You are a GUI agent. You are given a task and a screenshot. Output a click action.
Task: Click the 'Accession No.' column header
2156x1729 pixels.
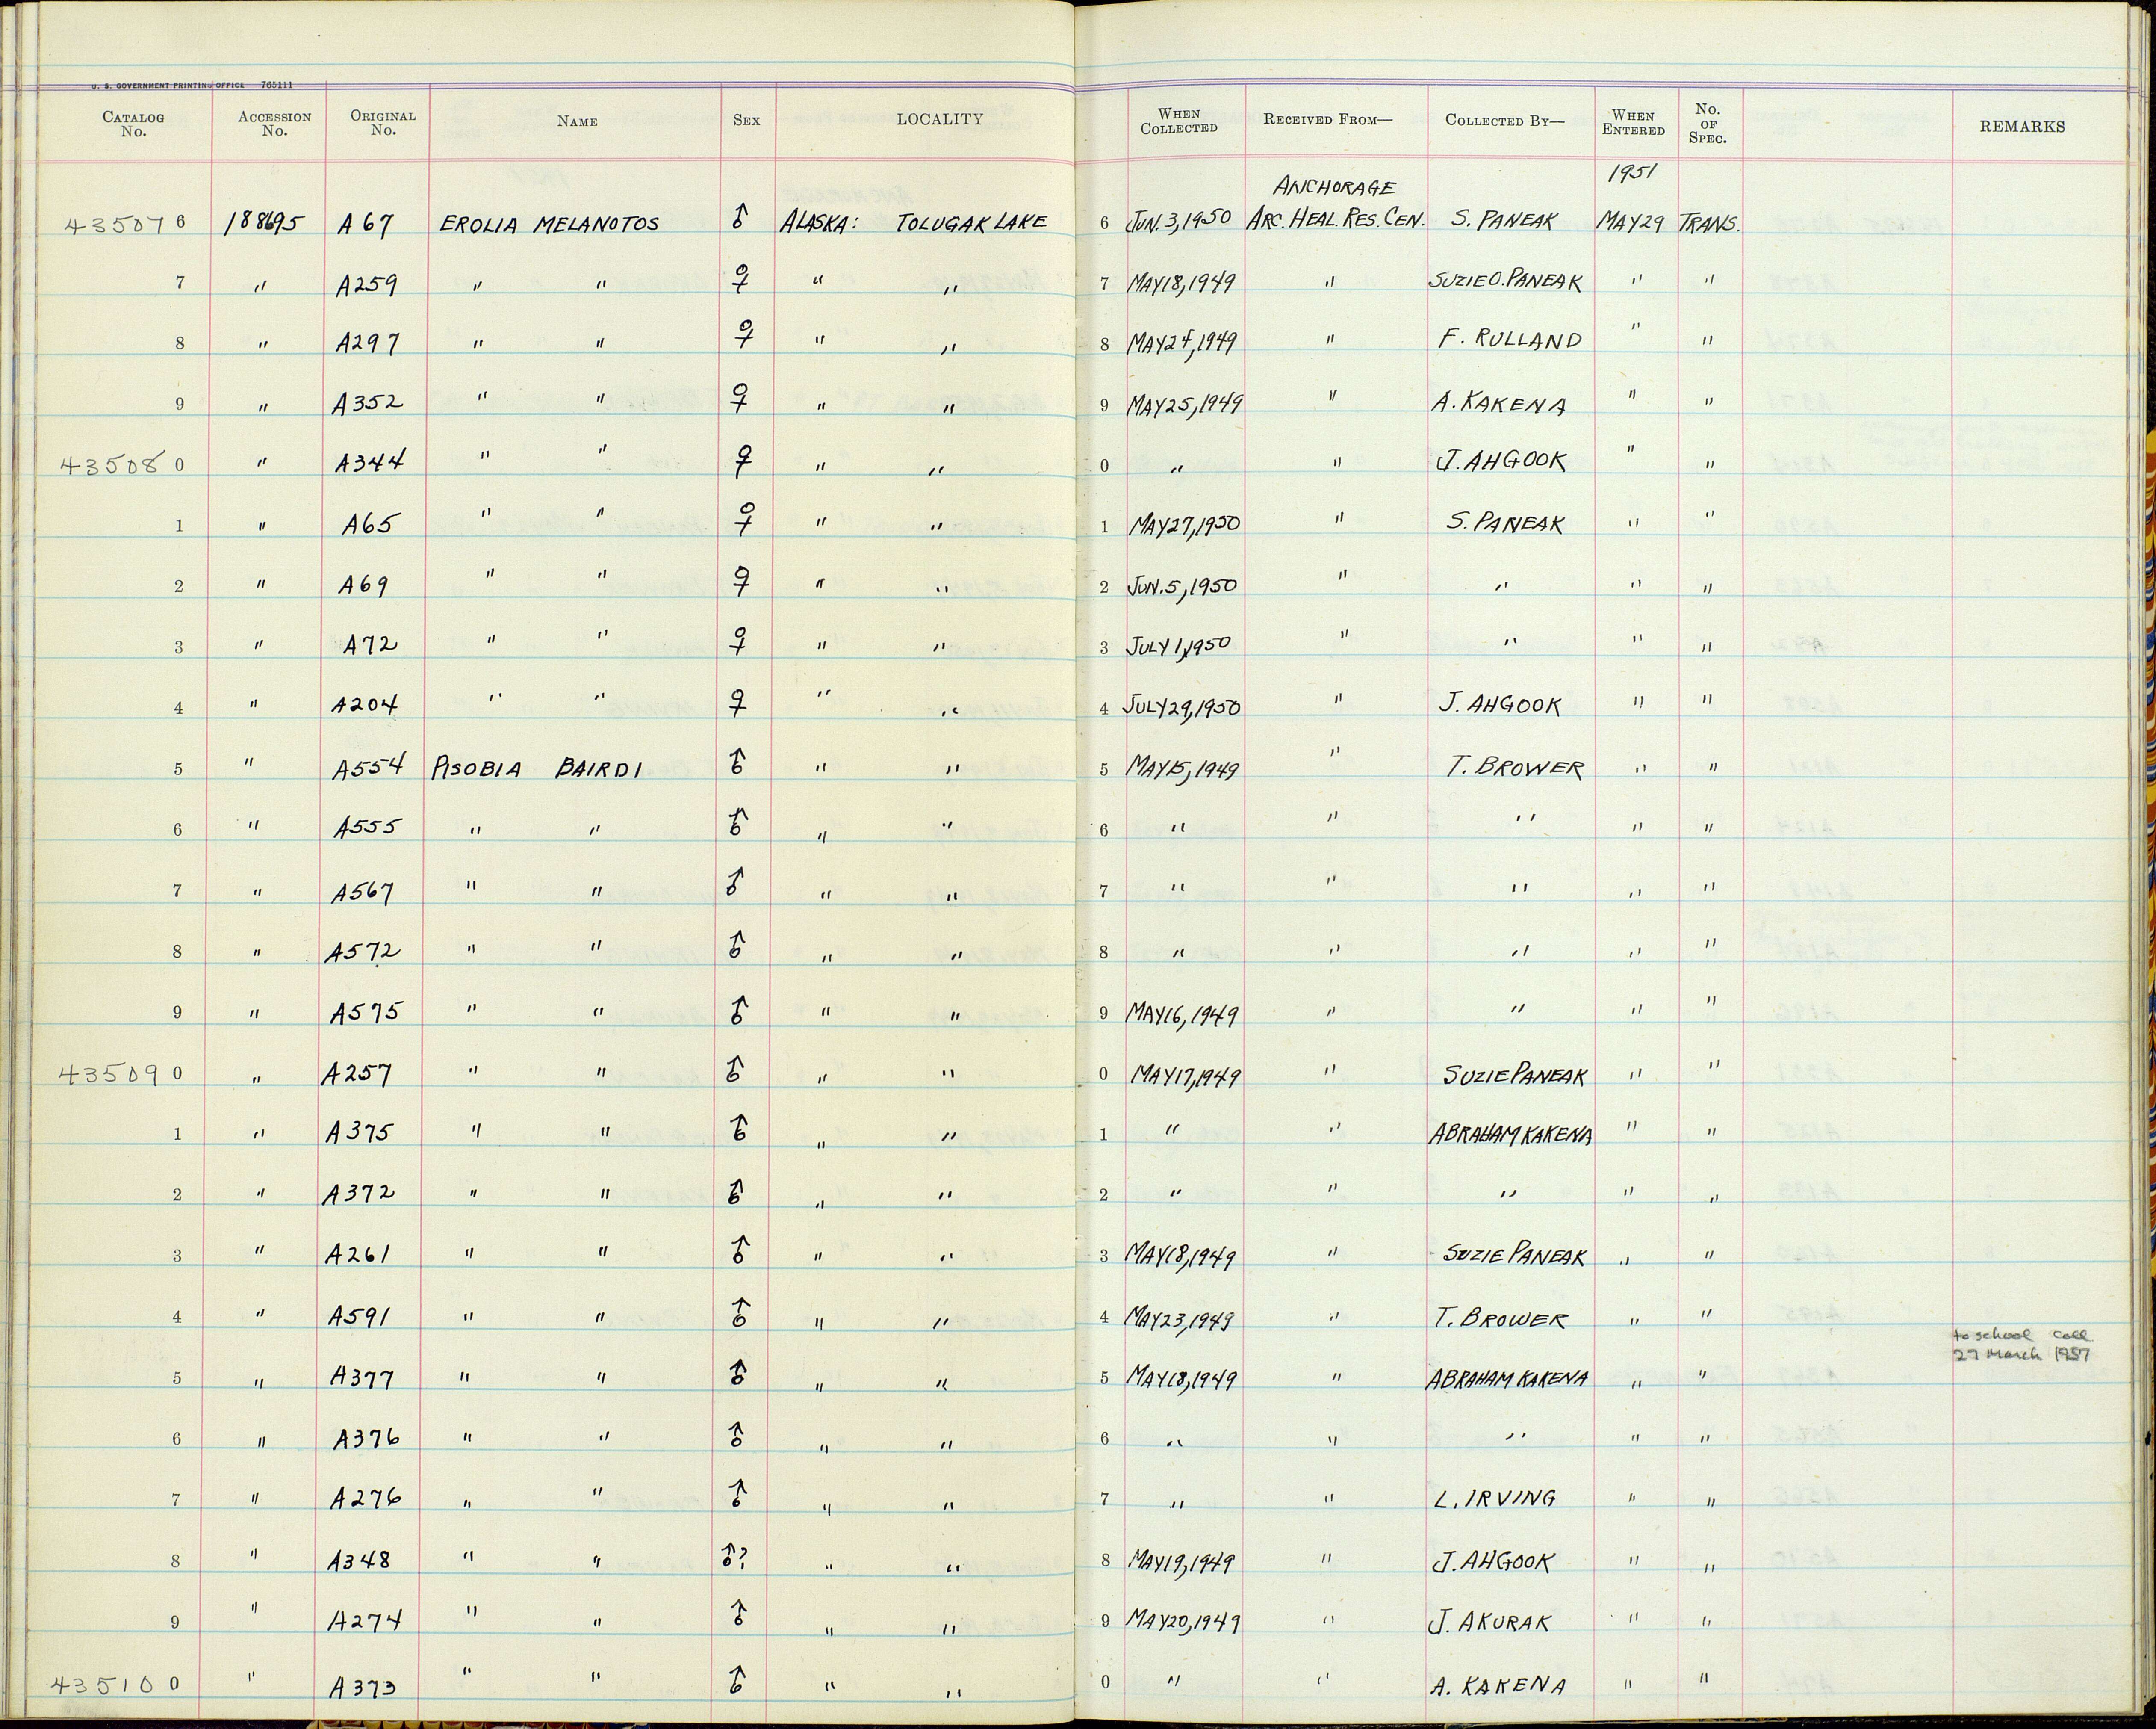[274, 123]
